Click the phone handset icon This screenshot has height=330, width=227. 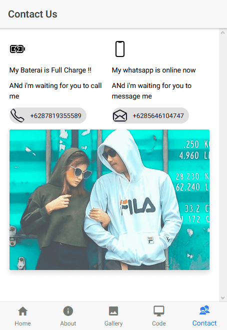pos(17,115)
